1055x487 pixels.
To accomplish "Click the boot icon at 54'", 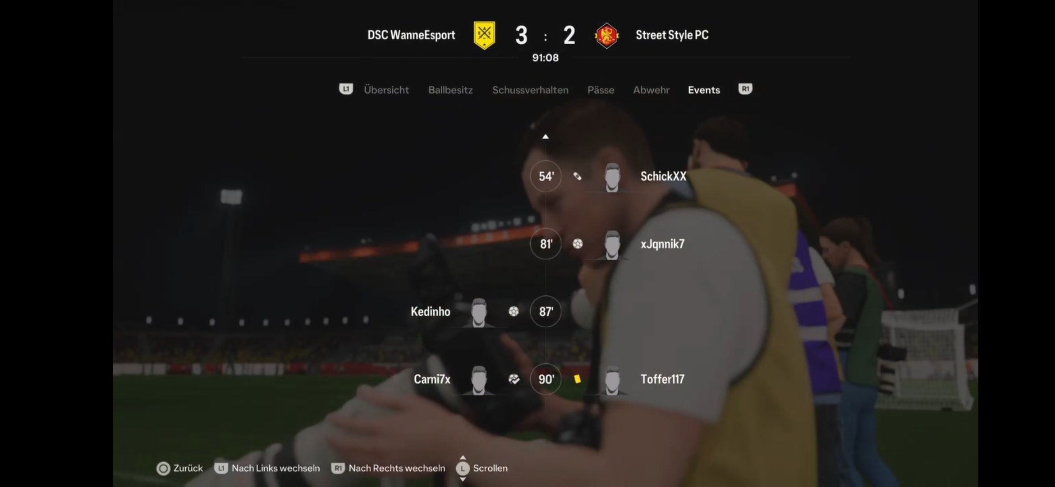I will [577, 176].
